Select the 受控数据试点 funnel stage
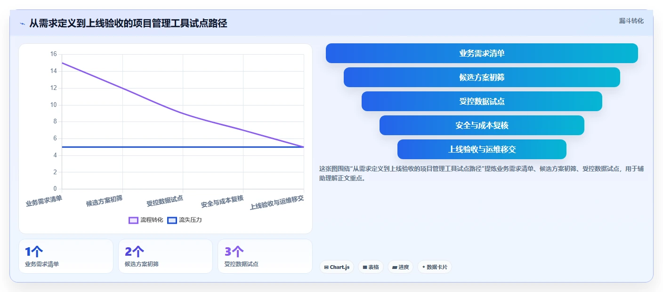The height and width of the screenshot is (292, 663). click(482, 101)
